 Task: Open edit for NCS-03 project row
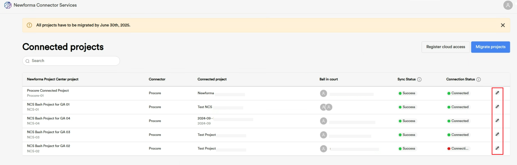coord(497,134)
